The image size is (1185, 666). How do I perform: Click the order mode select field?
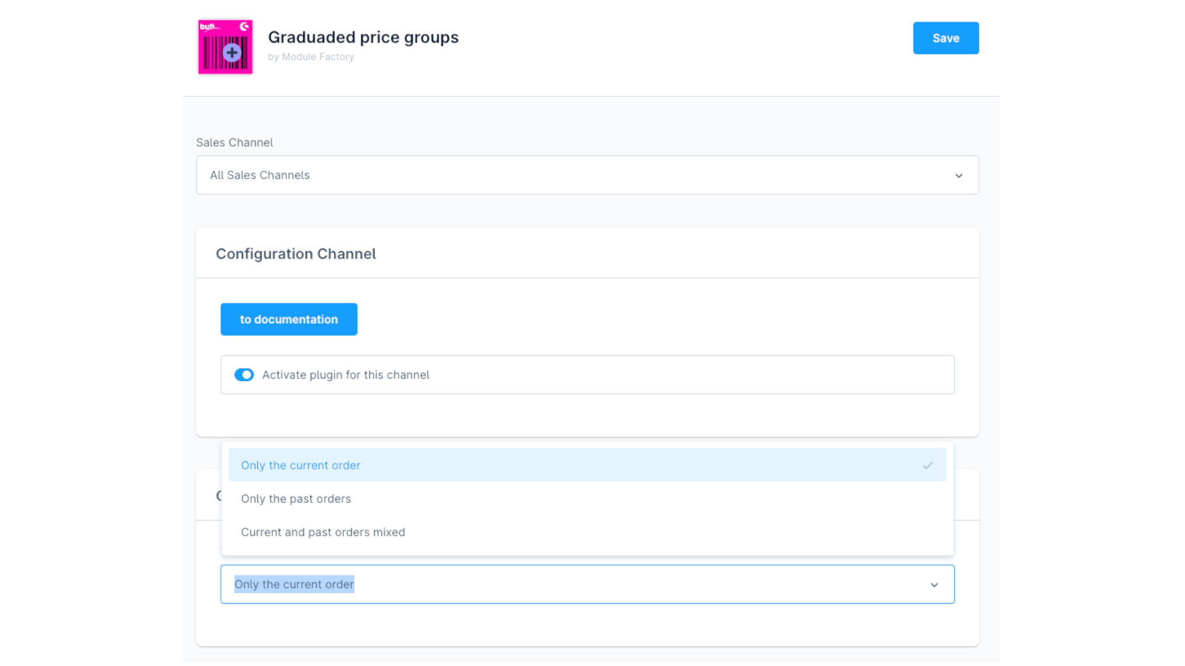[587, 584]
